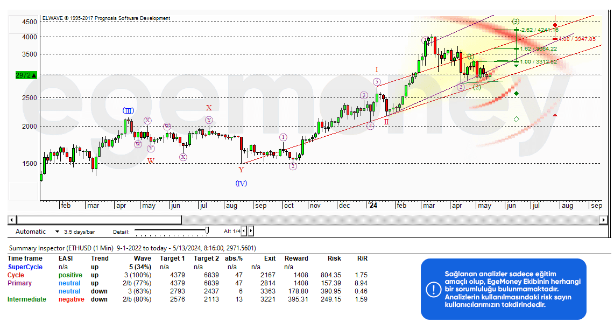614x322 pixels.
Task: Go to previous alternative with left Alt arrow
Action: click(244, 231)
